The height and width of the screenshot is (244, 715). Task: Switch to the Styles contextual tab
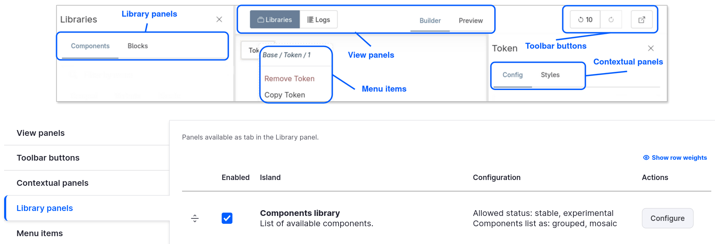(550, 75)
